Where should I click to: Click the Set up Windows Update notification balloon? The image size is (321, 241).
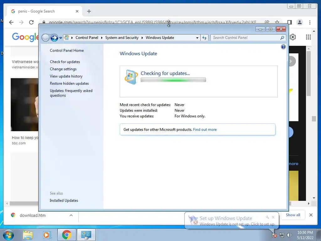tap(232, 221)
